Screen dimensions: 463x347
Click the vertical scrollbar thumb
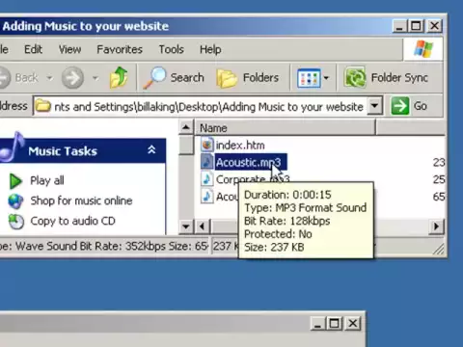(186, 145)
